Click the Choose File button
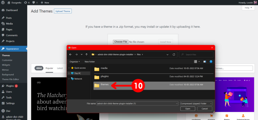This screenshot has width=258, height=120. pyautogui.click(x=121, y=42)
